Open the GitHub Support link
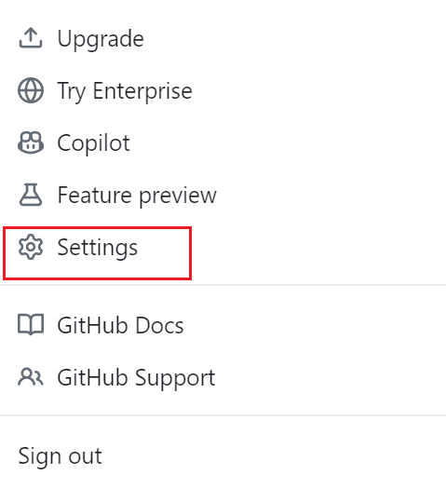This screenshot has width=446, height=488. pos(223,377)
